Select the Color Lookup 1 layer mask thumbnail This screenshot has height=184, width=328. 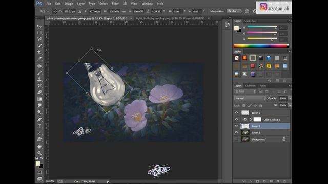[x=257, y=119]
